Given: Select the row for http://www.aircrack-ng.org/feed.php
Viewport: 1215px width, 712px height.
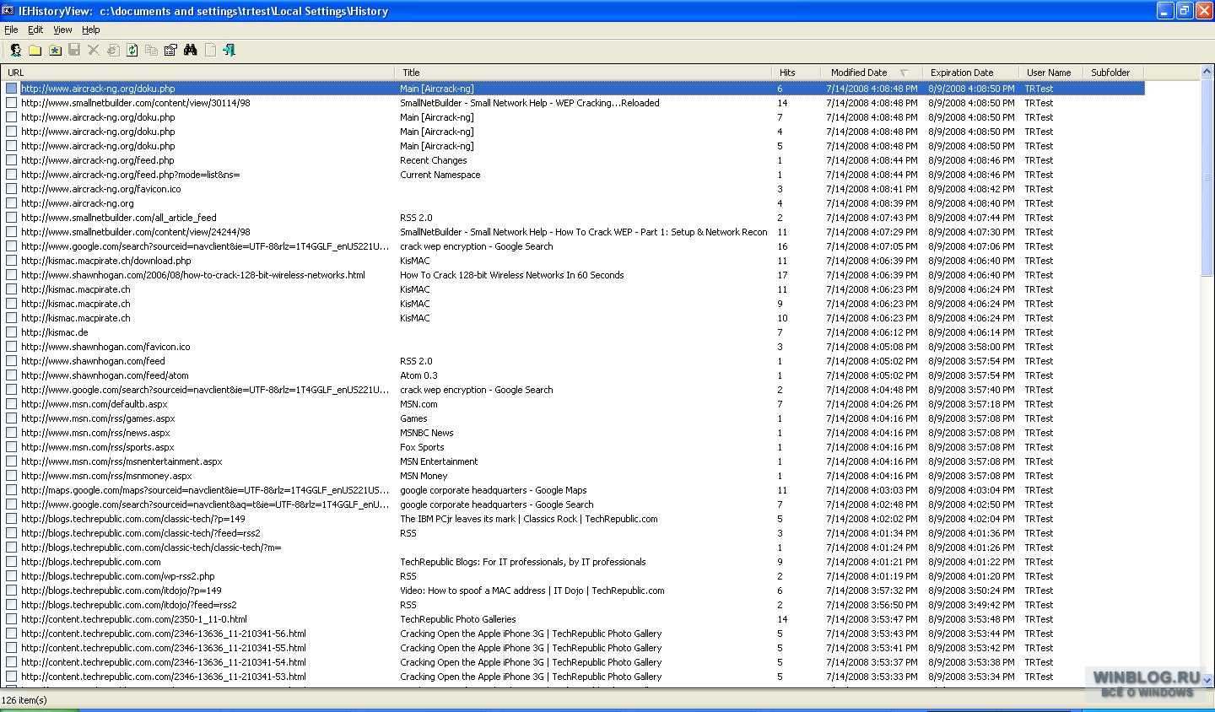Looking at the screenshot, I should pos(573,160).
